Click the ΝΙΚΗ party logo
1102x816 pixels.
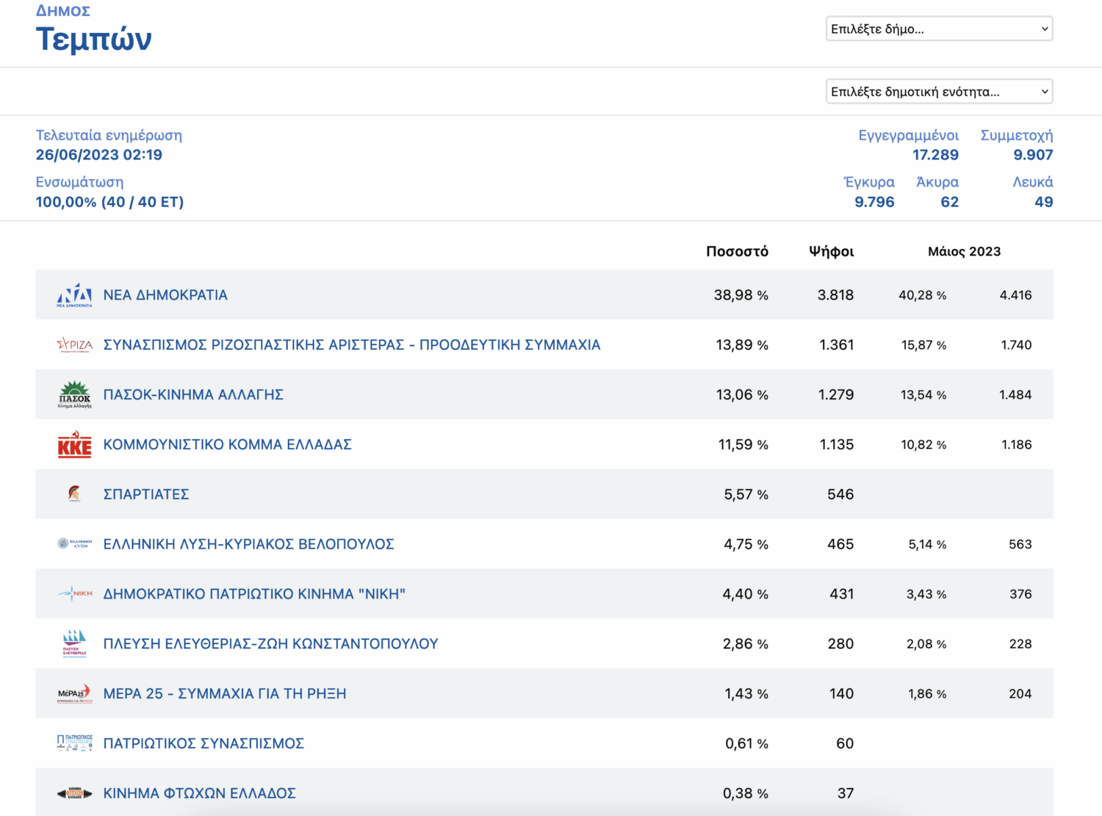(74, 593)
